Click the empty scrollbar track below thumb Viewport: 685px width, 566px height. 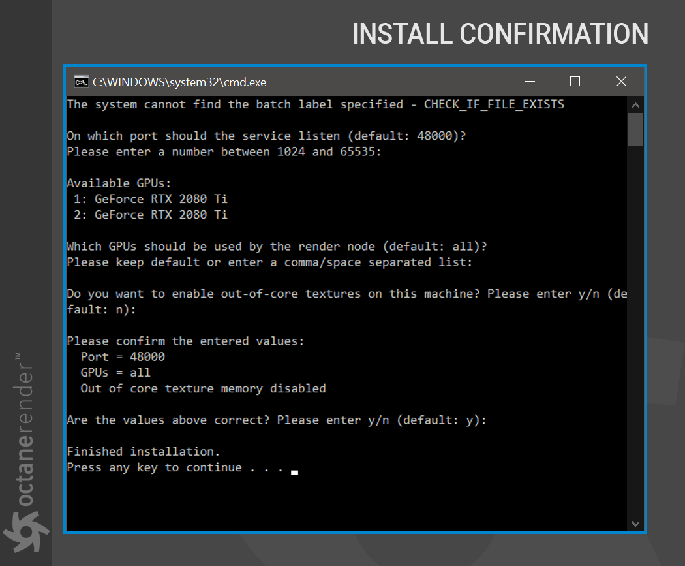point(635,326)
